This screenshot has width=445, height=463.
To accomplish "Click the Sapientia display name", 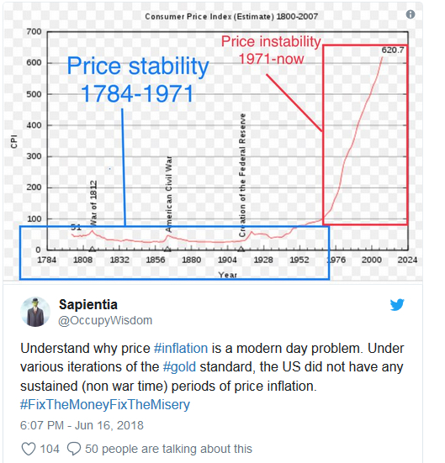I will point(88,304).
